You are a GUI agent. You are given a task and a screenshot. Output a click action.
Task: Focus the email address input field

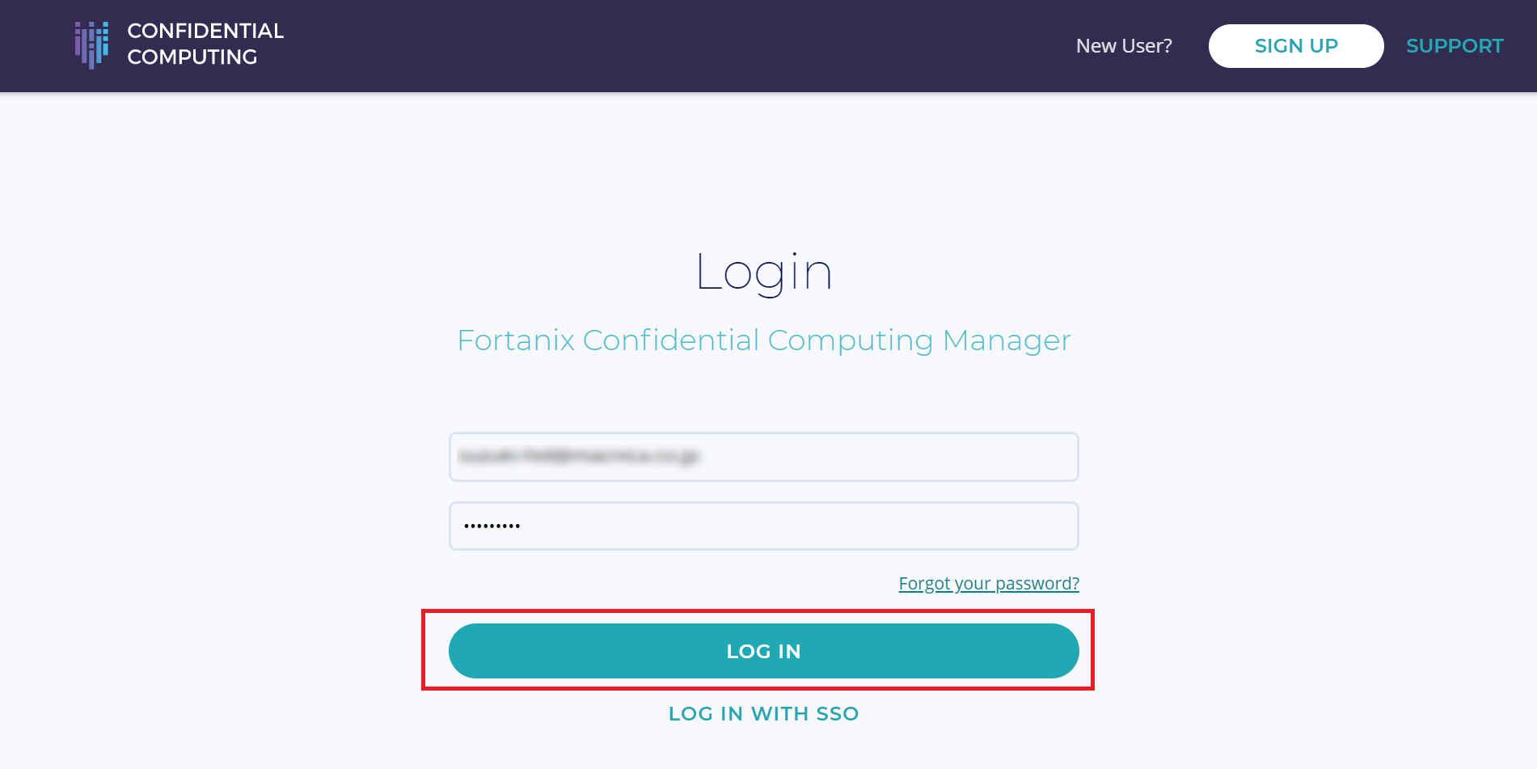(x=764, y=457)
